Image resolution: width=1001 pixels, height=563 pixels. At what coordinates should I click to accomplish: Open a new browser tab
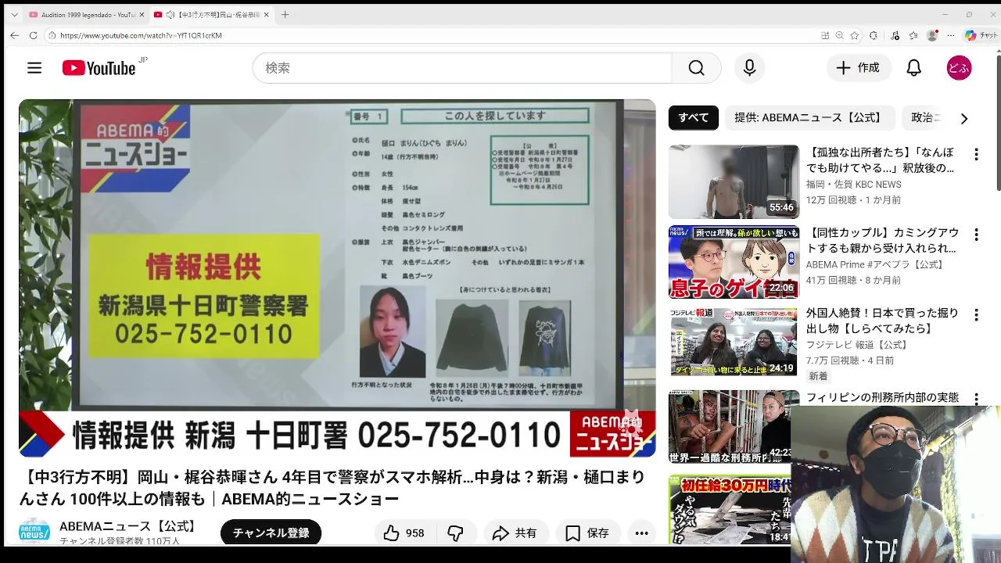pos(285,15)
